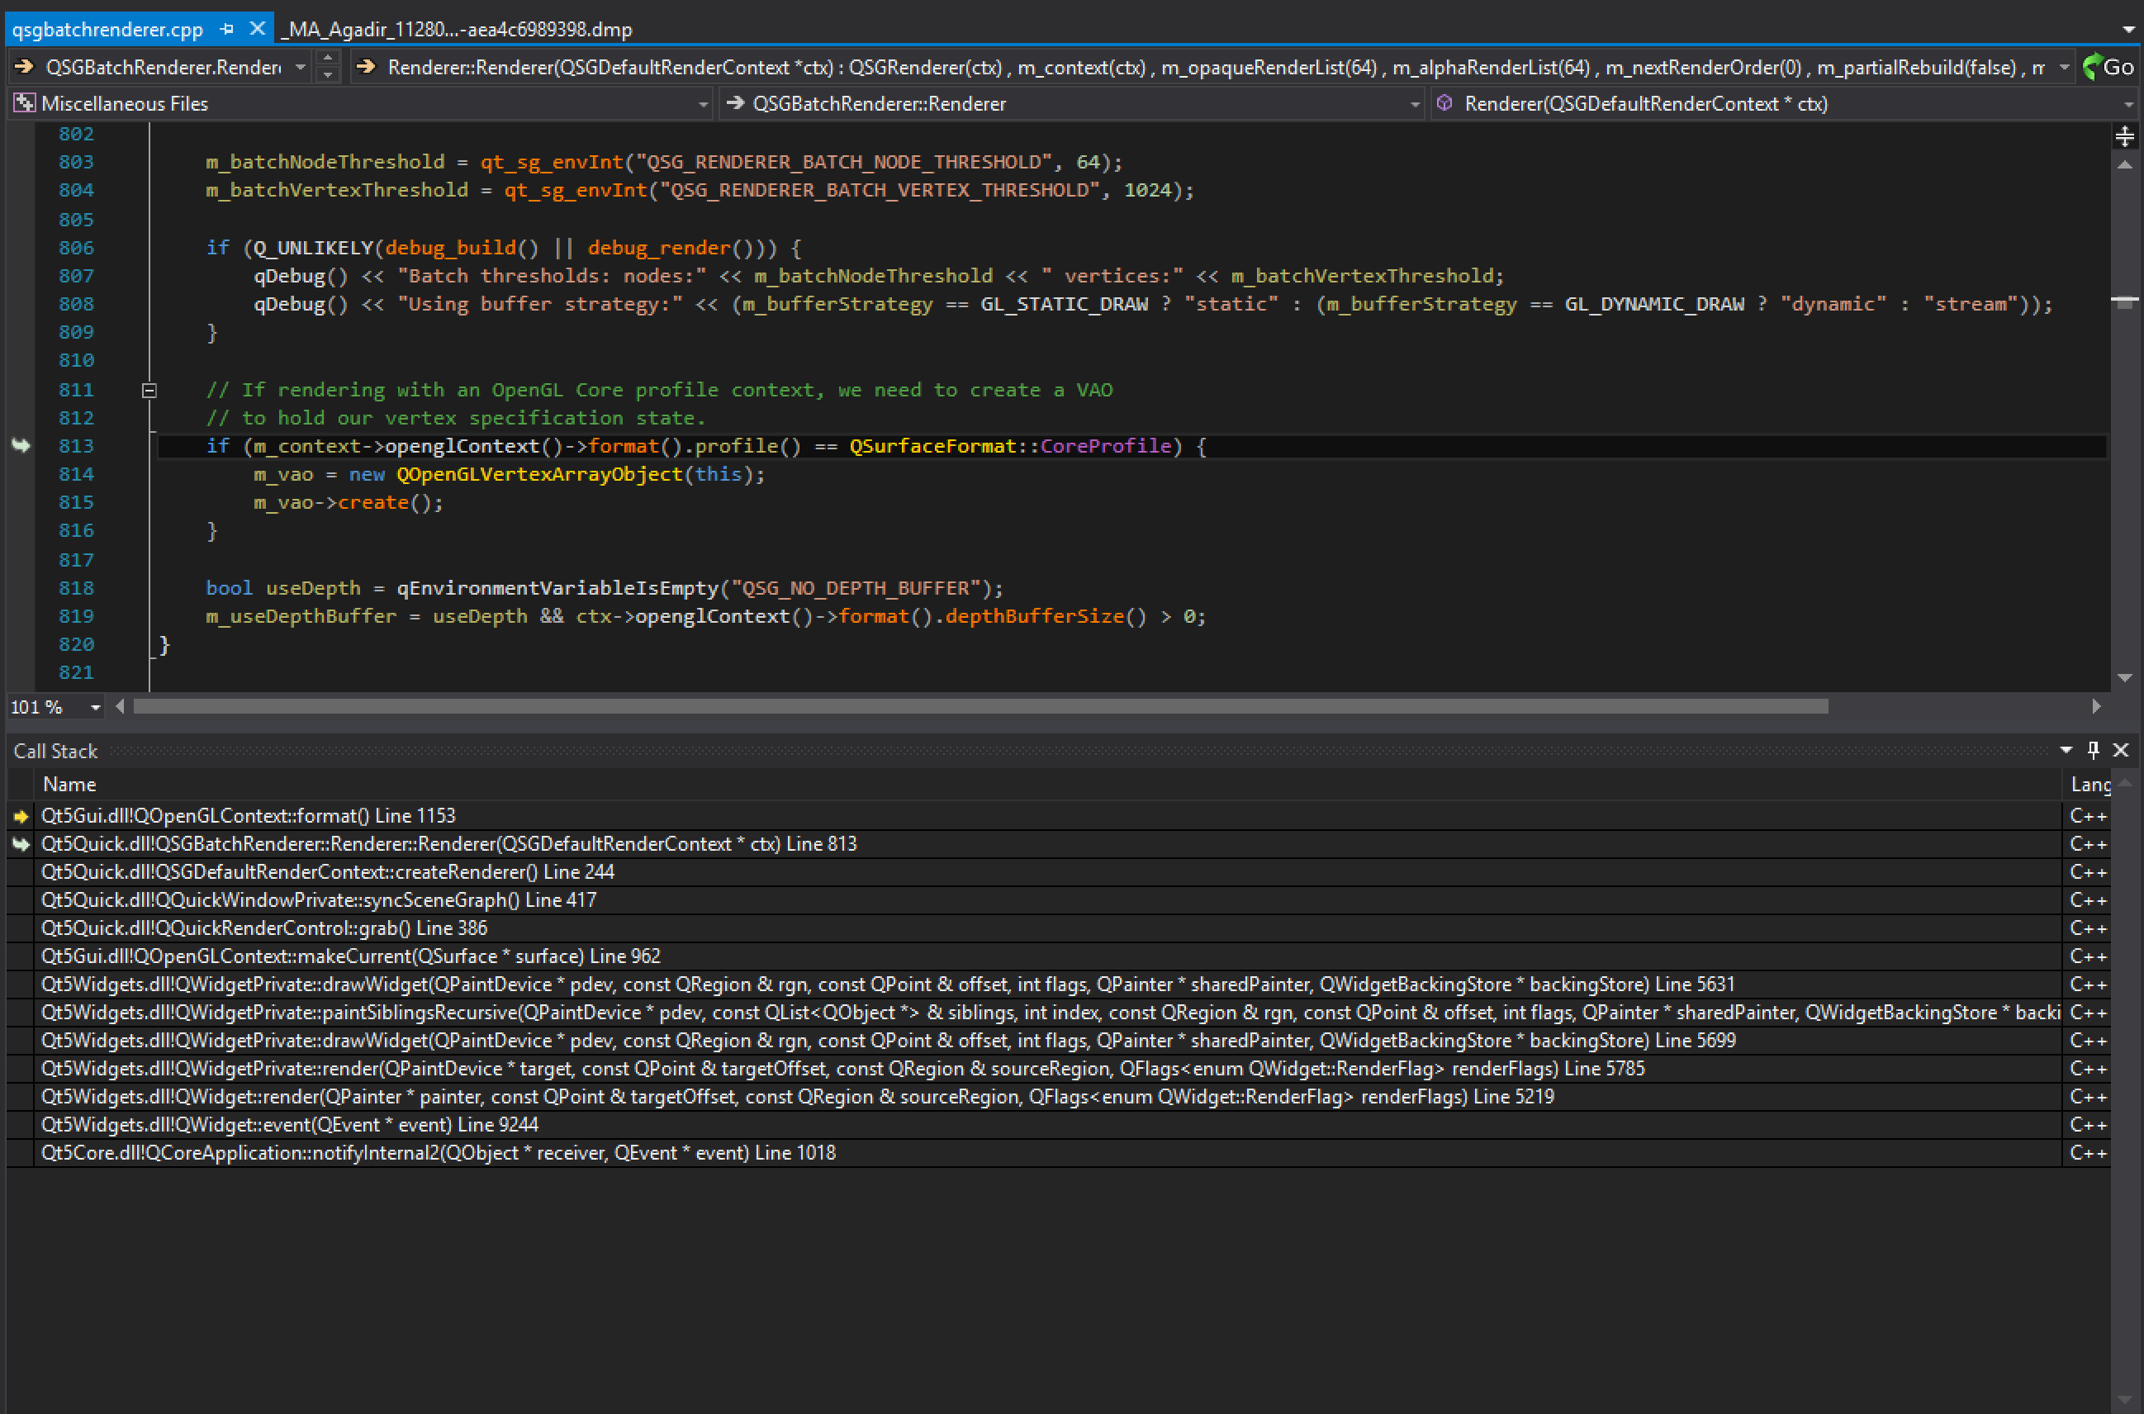Click the horizontal scrollbar right arrow
The image size is (2144, 1414).
[2096, 706]
